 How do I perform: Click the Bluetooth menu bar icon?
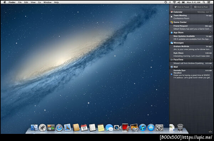click(170, 2)
